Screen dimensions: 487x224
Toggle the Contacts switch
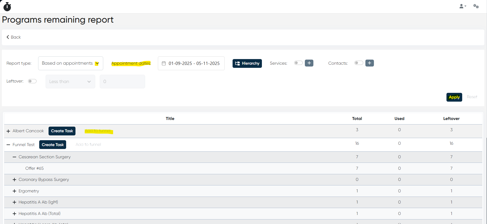(359, 63)
